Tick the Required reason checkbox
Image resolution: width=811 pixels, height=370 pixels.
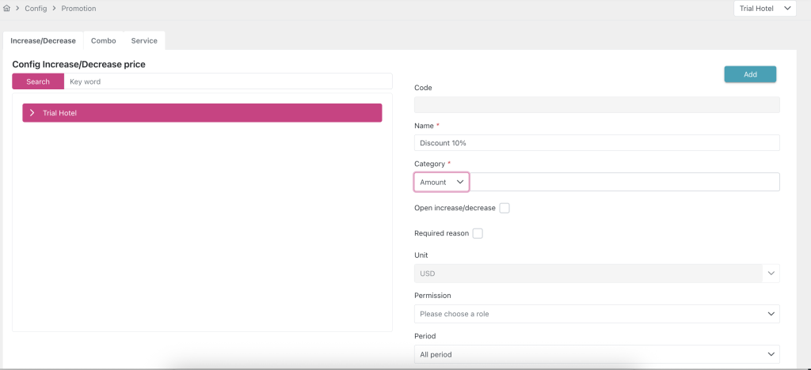(x=478, y=233)
